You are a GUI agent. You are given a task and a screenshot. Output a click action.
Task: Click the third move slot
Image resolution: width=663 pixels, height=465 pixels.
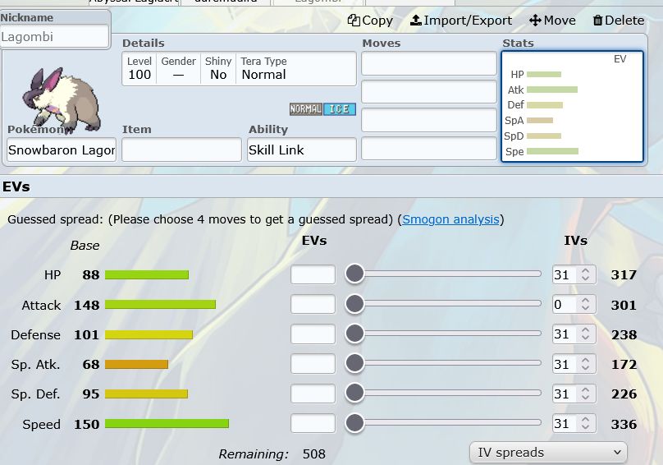point(429,120)
